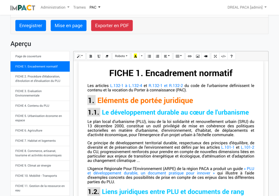Viewport: 279px width, 196px height.
Task: Select FICHE 1. Encadrement normatif
Action: point(40,66)
